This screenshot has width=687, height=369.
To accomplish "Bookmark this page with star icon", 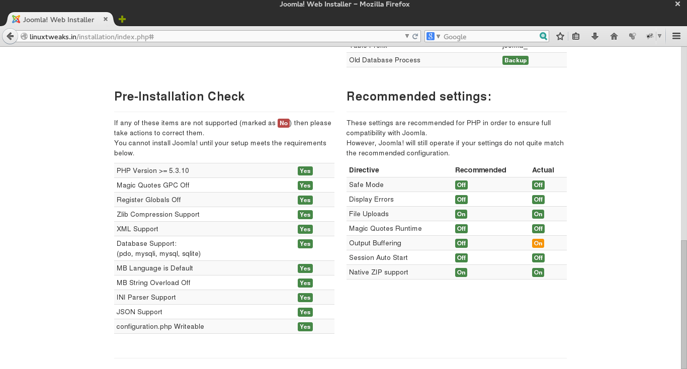I will pos(560,36).
